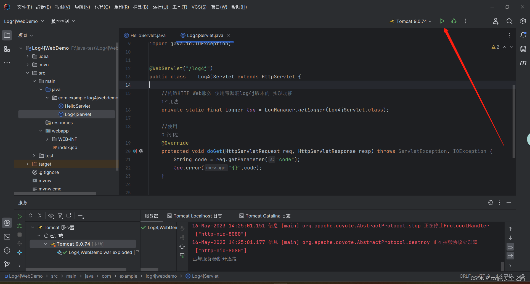This screenshot has width=530, height=284.
Task: Expand the target folder
Action: 27,164
